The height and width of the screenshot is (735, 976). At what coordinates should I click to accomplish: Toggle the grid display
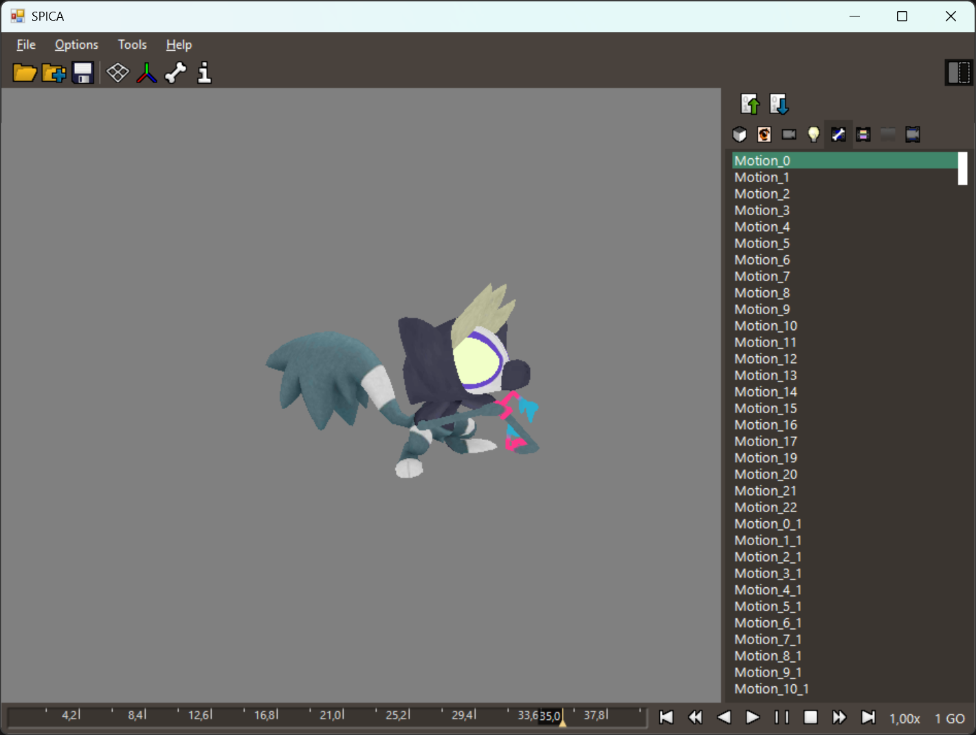[x=118, y=72]
